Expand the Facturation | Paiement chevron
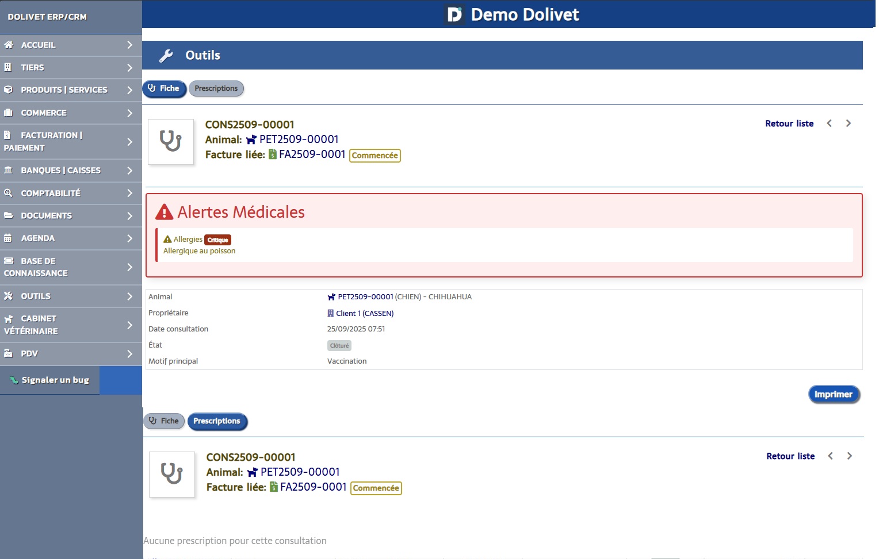The image size is (879, 559). pyautogui.click(x=129, y=141)
